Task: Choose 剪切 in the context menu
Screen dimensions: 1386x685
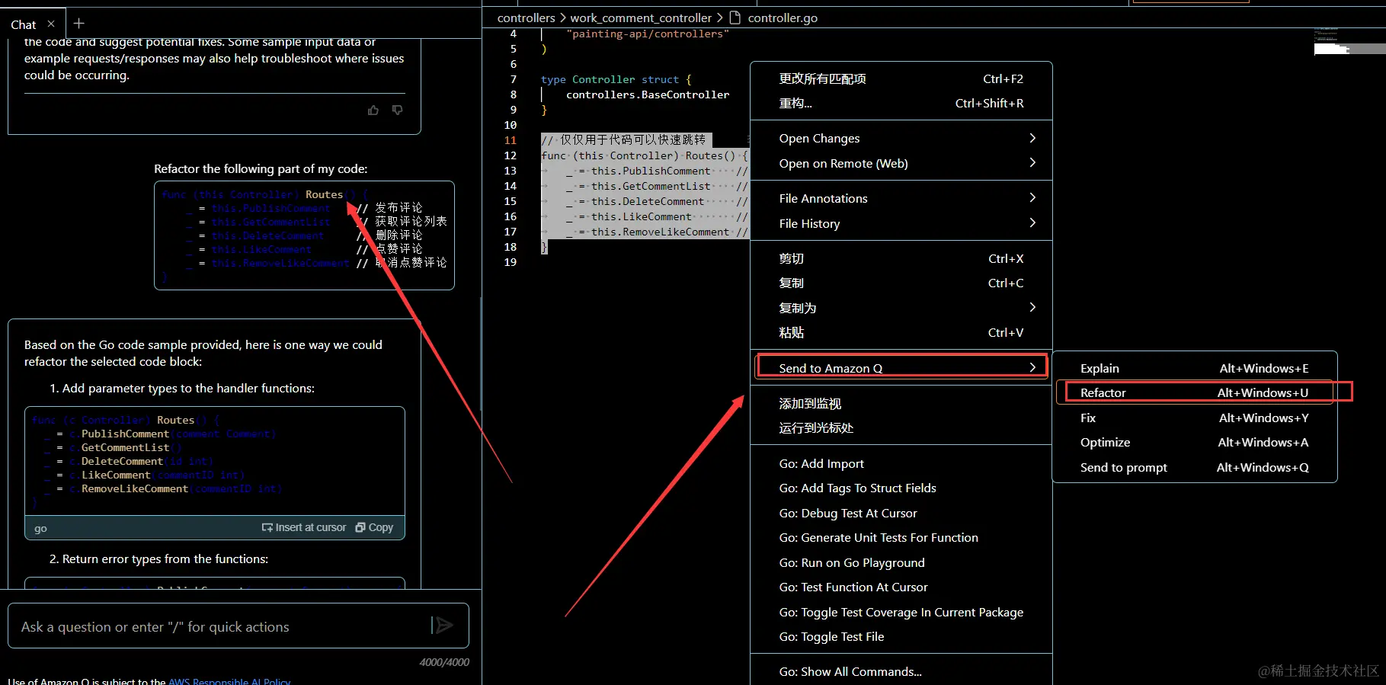Action: pyautogui.click(x=901, y=259)
